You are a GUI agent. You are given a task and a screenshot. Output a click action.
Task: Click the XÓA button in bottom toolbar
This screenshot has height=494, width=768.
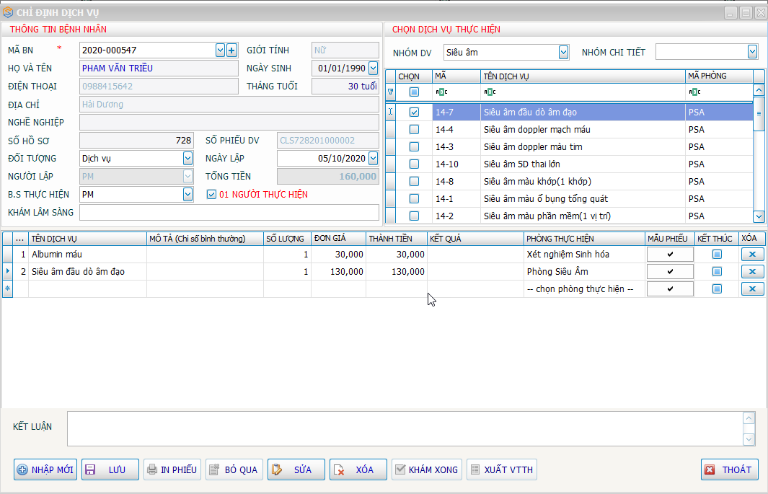click(x=358, y=469)
